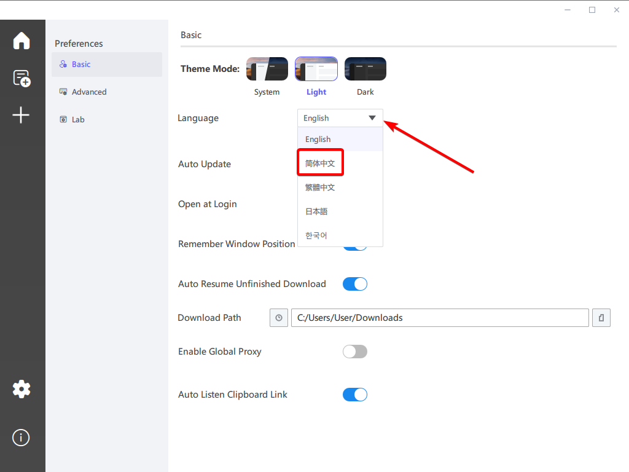Screen dimensions: 629x472
Task: Open settings gear icon in sidebar
Action: (x=21, y=388)
